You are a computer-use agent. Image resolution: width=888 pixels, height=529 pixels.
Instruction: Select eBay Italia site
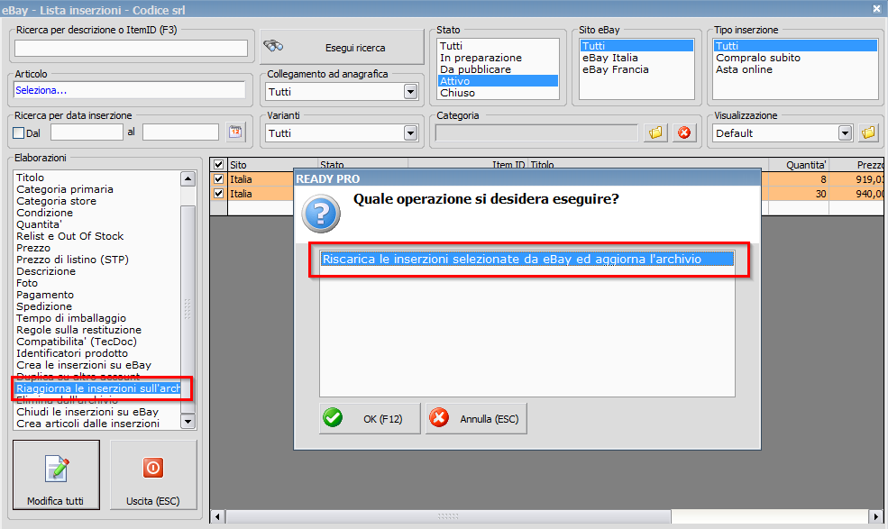pos(636,58)
